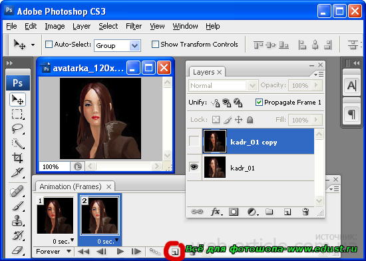
Task: Enable the Auto-Select checkbox
Action: point(49,45)
